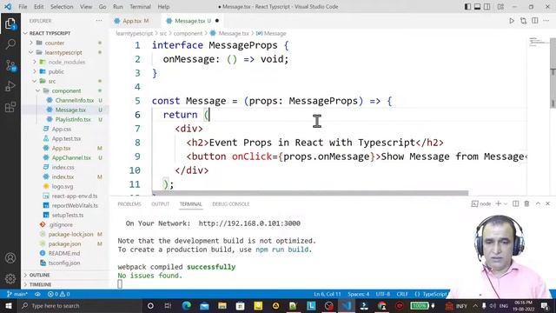Customize layout icon in title bar

click(500, 7)
